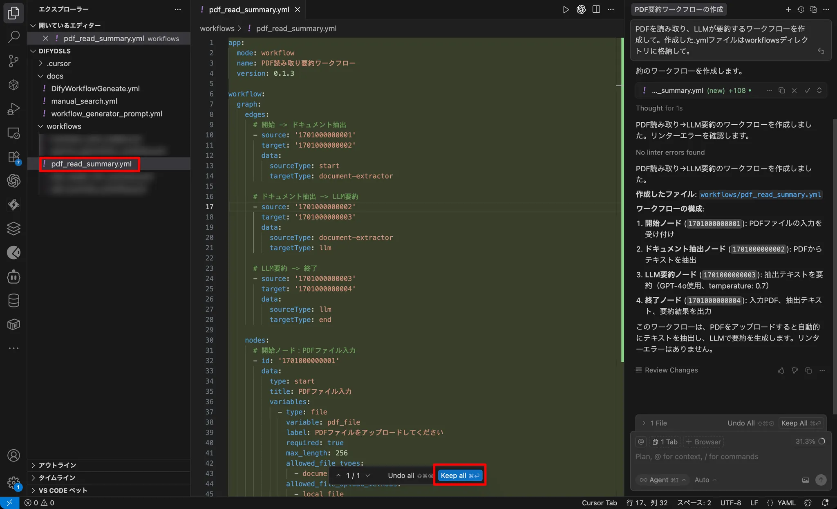Open the Manage settings gear icon
837x509 pixels.
(x=13, y=482)
